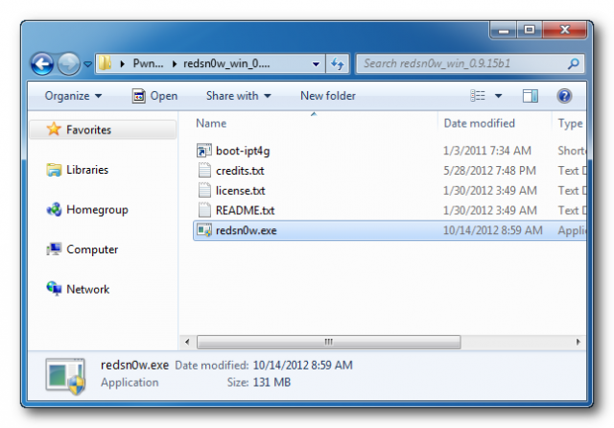Click the search magnifier icon
This screenshot has height=428, width=614.
point(574,63)
